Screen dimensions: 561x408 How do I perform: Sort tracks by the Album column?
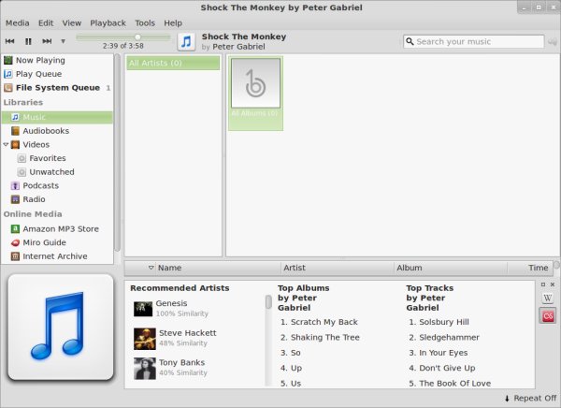[x=451, y=268]
